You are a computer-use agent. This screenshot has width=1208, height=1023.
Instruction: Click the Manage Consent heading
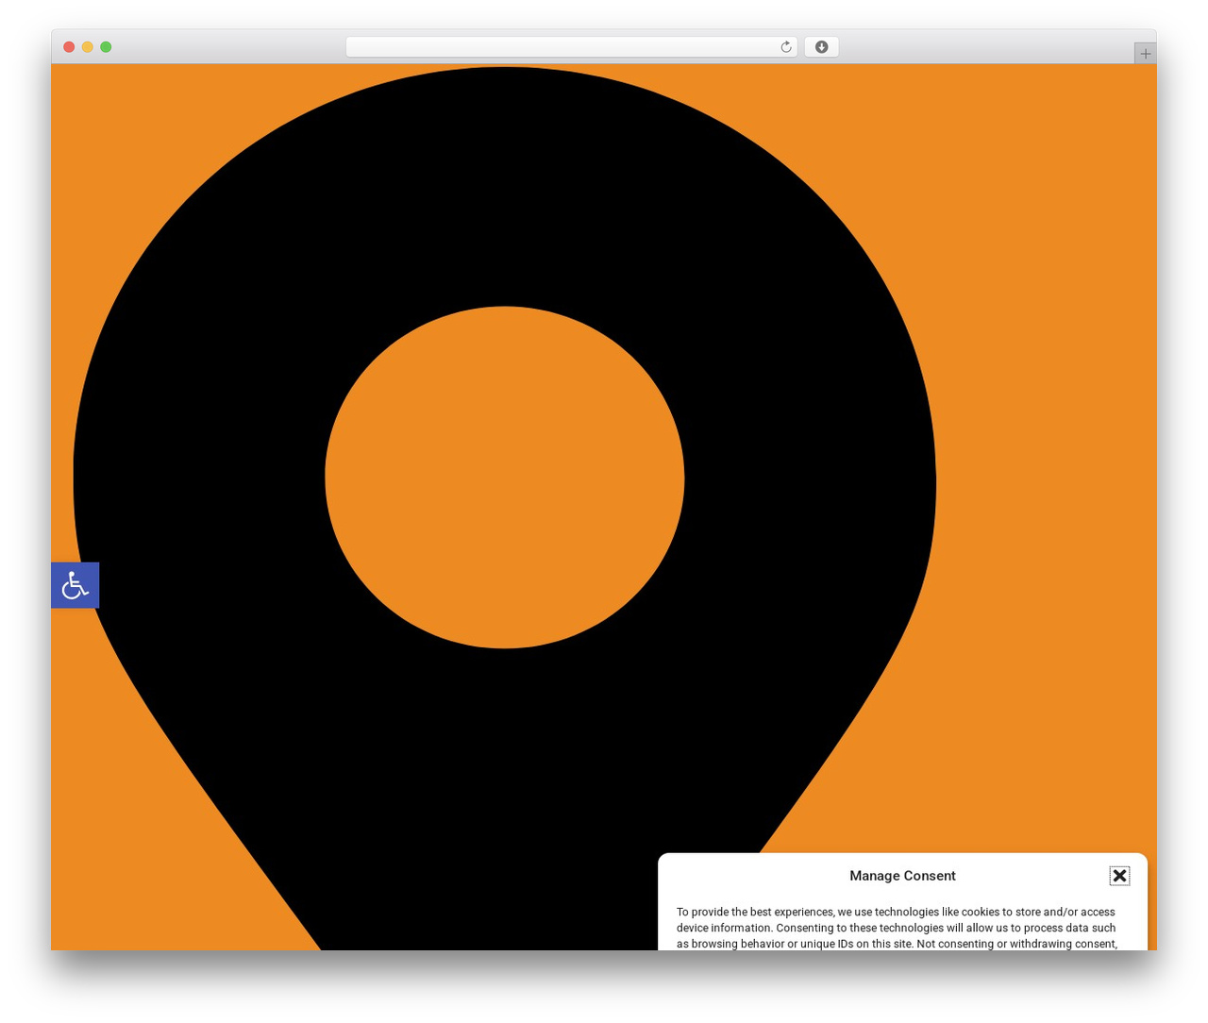(x=902, y=876)
